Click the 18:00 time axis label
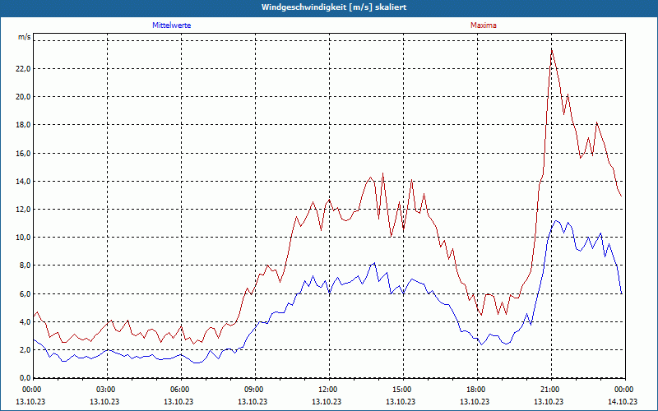The width and height of the screenshot is (658, 411). [x=478, y=390]
